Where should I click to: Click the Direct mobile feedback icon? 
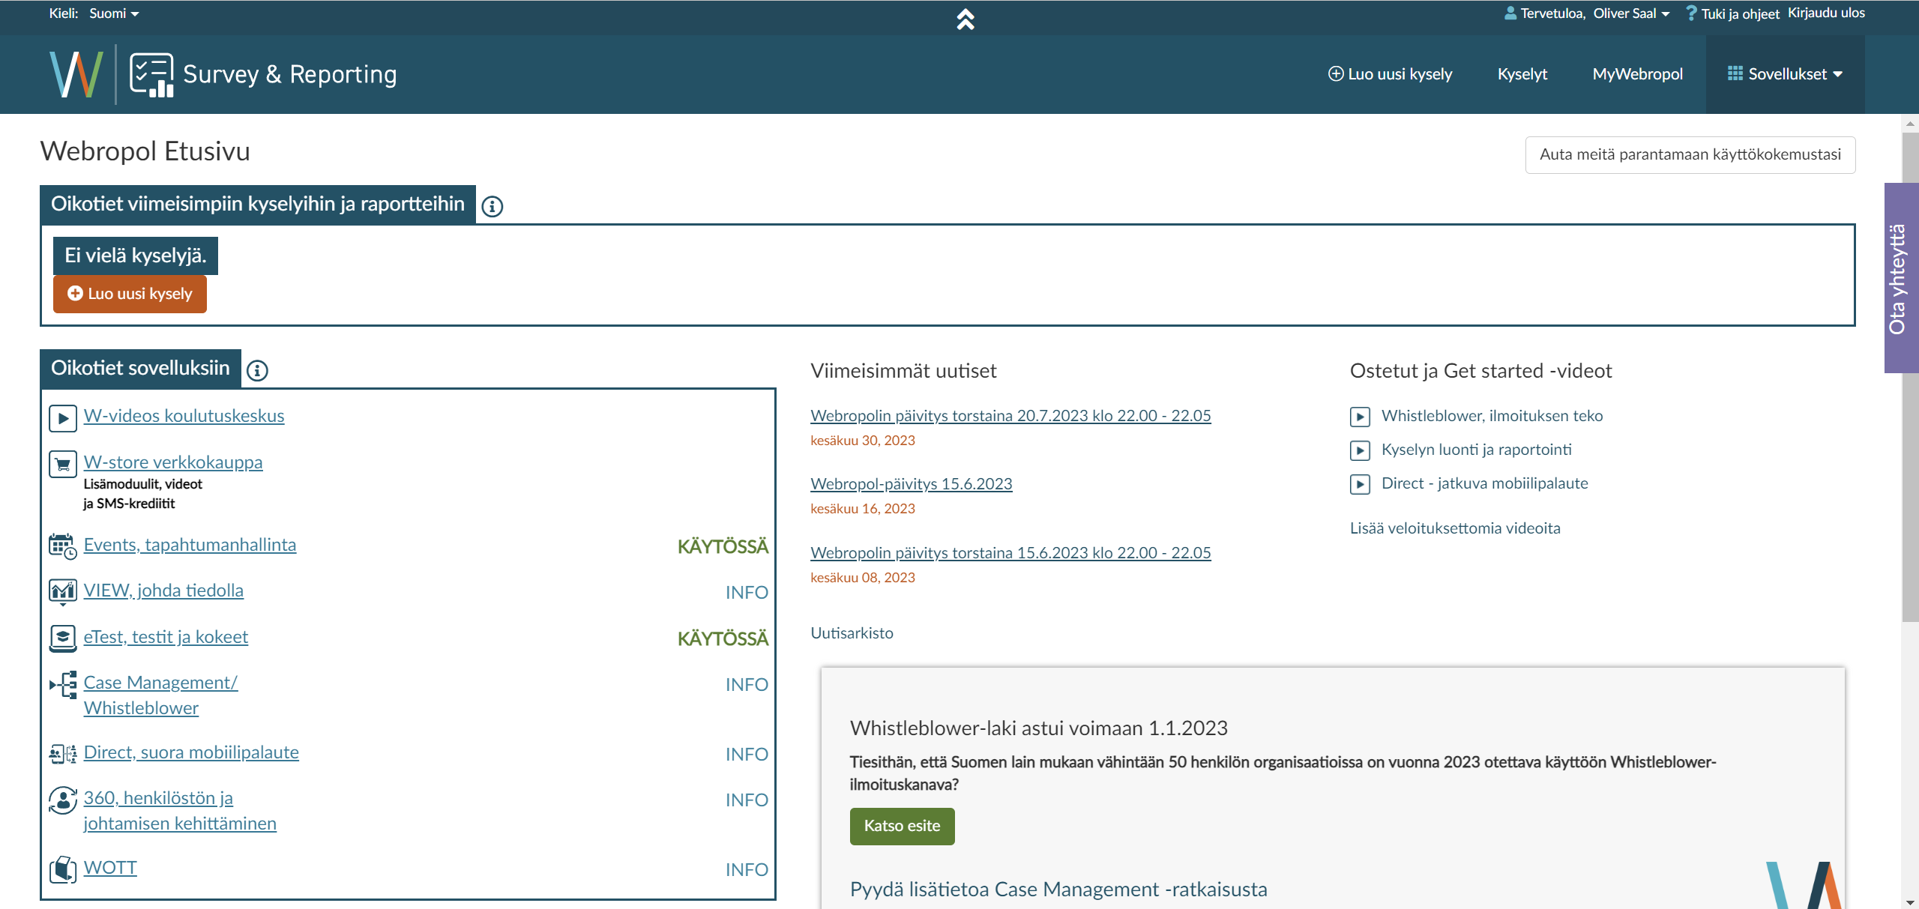[x=63, y=754]
